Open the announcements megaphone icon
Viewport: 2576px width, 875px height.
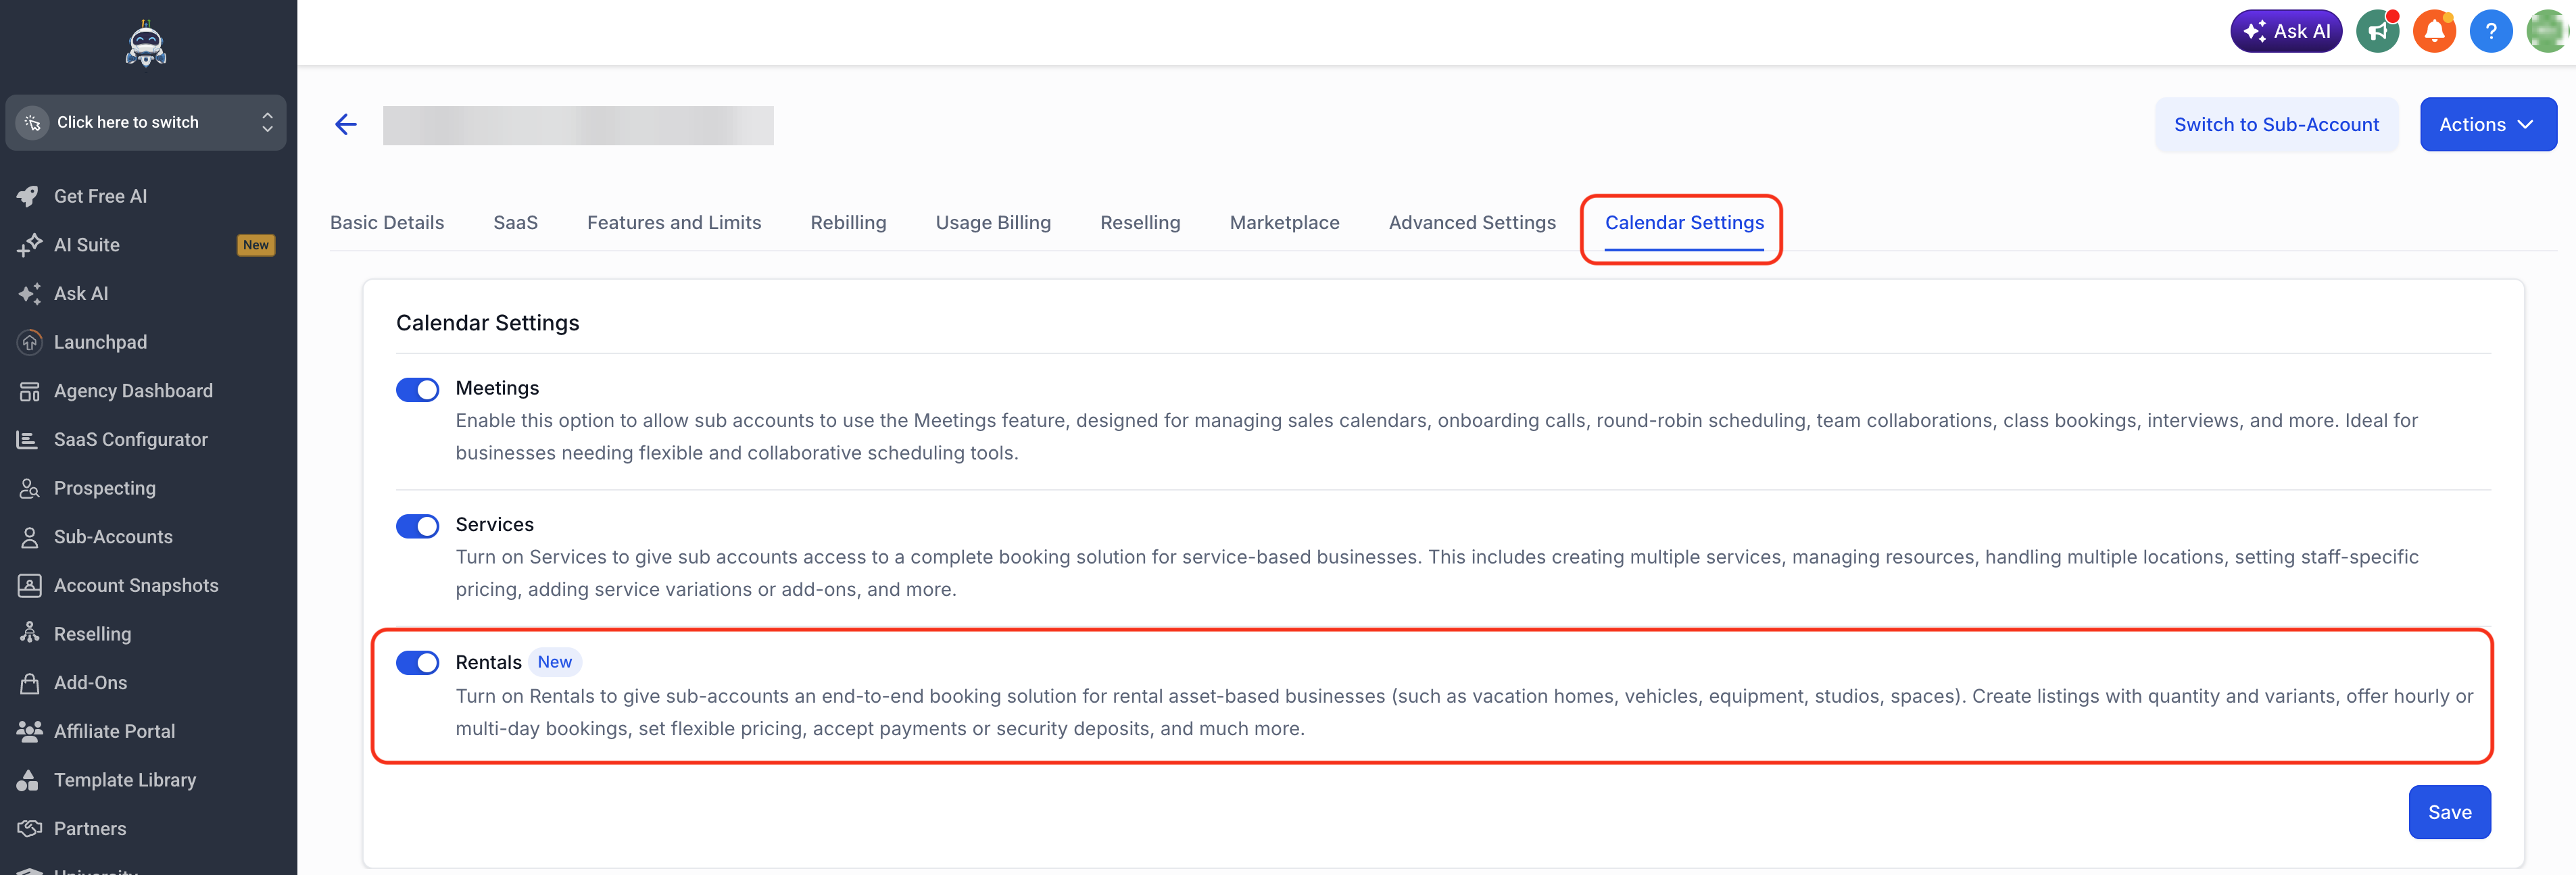click(2377, 31)
